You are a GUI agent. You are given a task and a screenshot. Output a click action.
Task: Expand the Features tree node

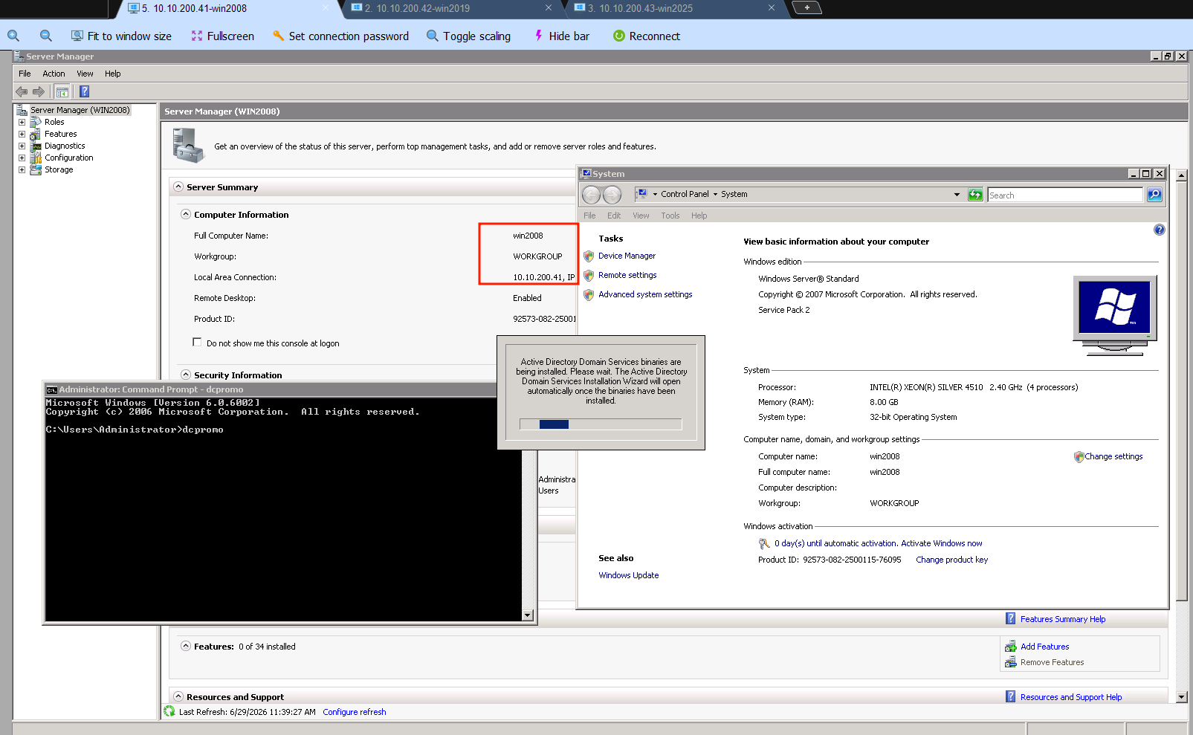point(22,134)
